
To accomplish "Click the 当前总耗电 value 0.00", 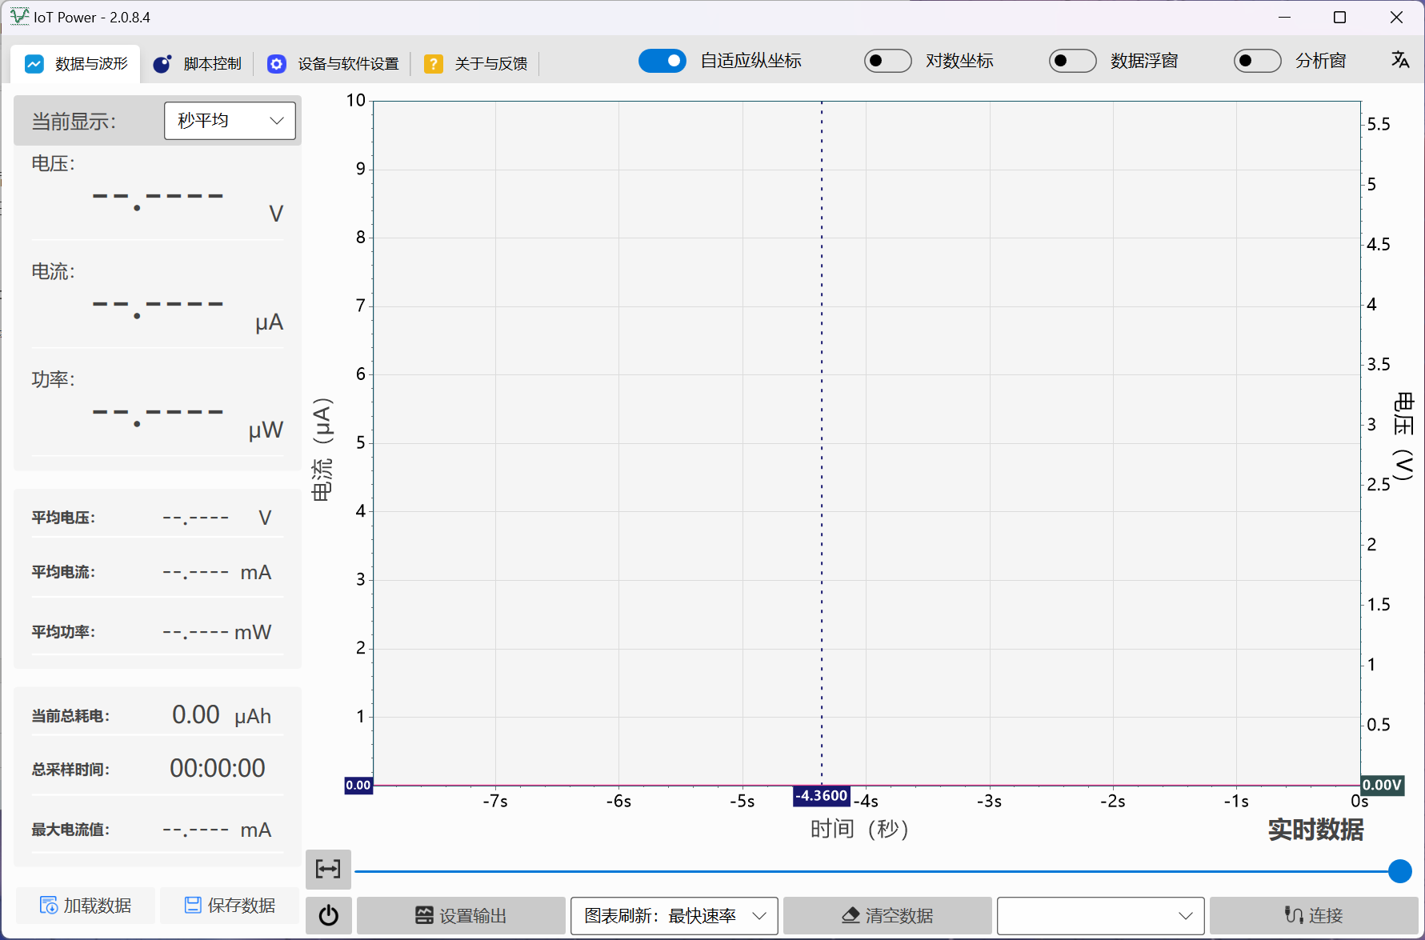I will point(196,715).
